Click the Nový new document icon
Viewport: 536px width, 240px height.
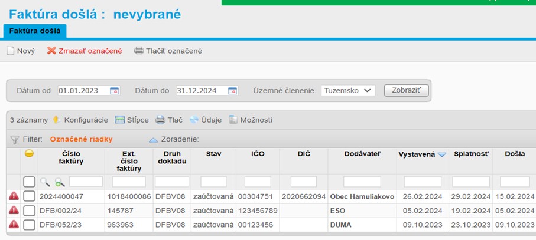[10, 51]
